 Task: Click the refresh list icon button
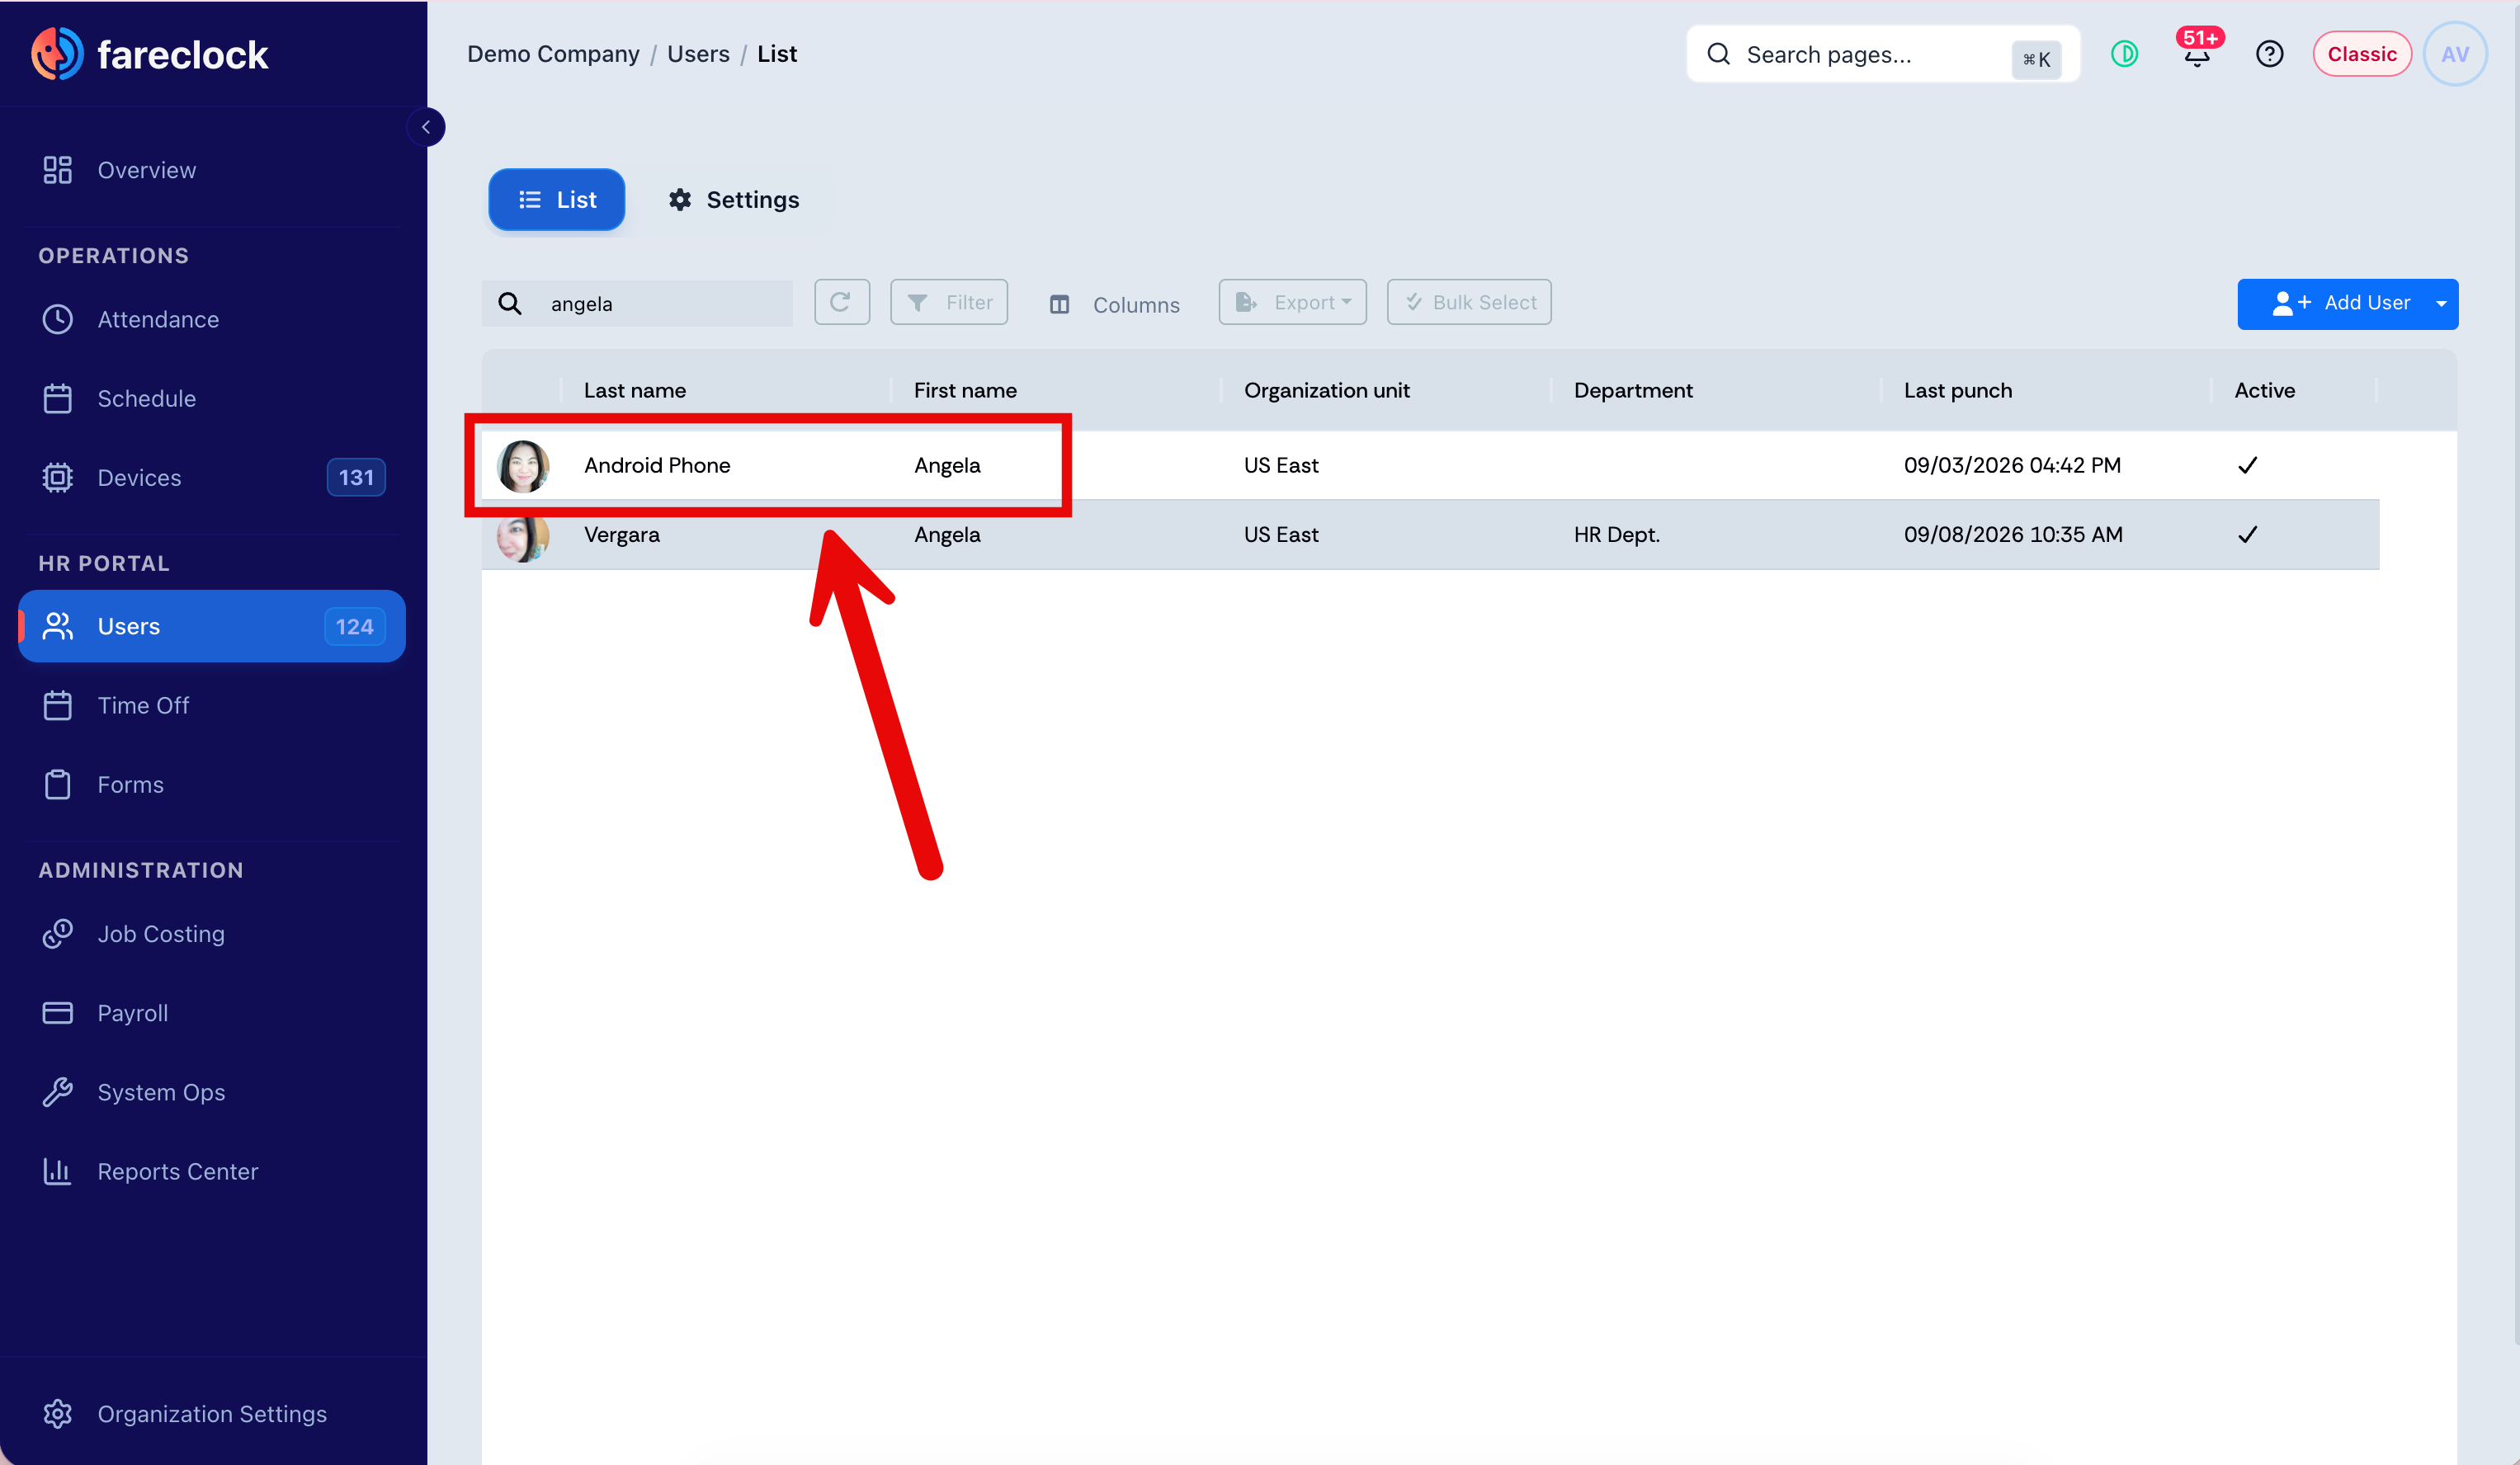841,302
